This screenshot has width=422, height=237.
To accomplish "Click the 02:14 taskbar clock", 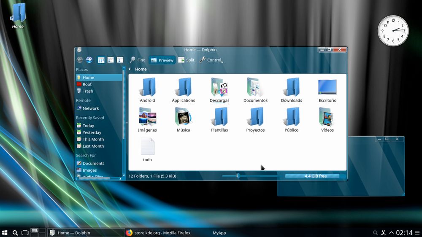I will (404, 233).
